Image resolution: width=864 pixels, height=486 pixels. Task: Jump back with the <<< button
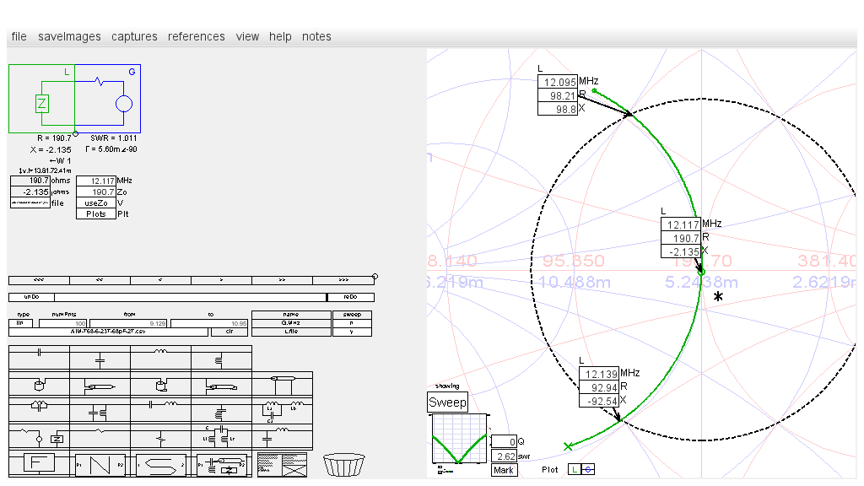(x=39, y=280)
